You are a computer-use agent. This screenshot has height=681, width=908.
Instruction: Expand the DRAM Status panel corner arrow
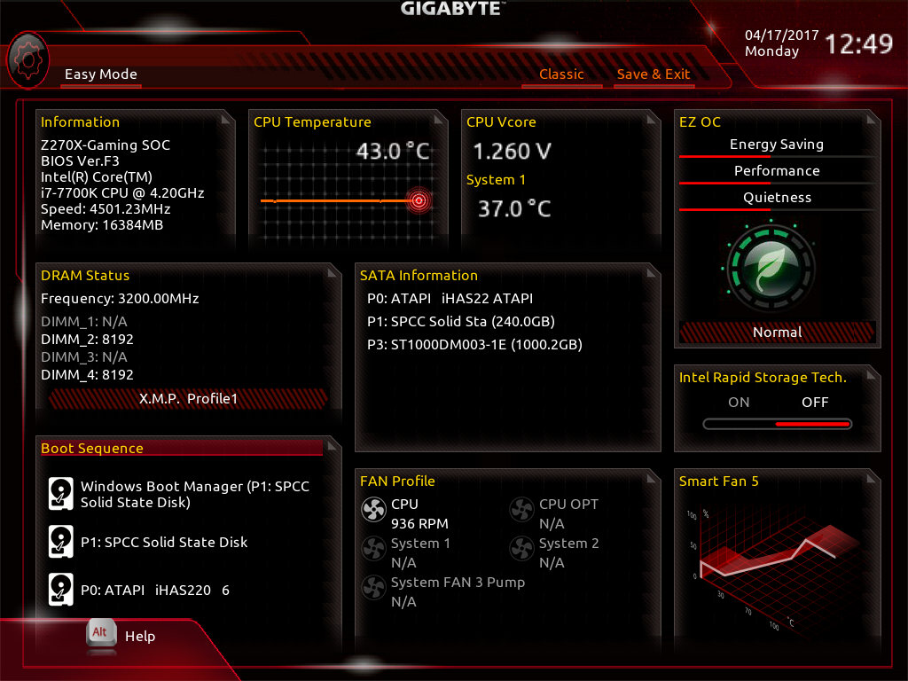click(333, 272)
